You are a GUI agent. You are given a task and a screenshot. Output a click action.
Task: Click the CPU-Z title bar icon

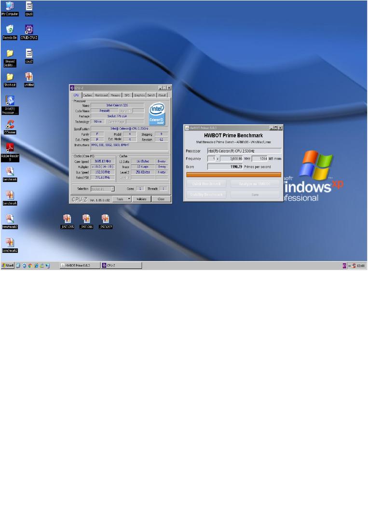[72, 88]
